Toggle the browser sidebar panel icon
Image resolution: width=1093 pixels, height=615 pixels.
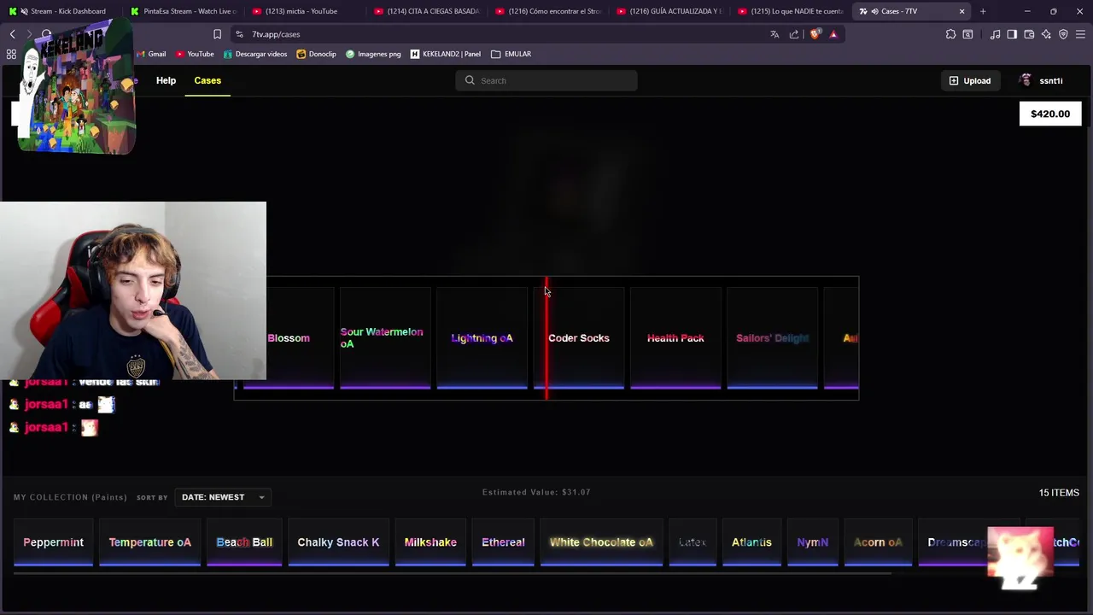pyautogui.click(x=1012, y=34)
